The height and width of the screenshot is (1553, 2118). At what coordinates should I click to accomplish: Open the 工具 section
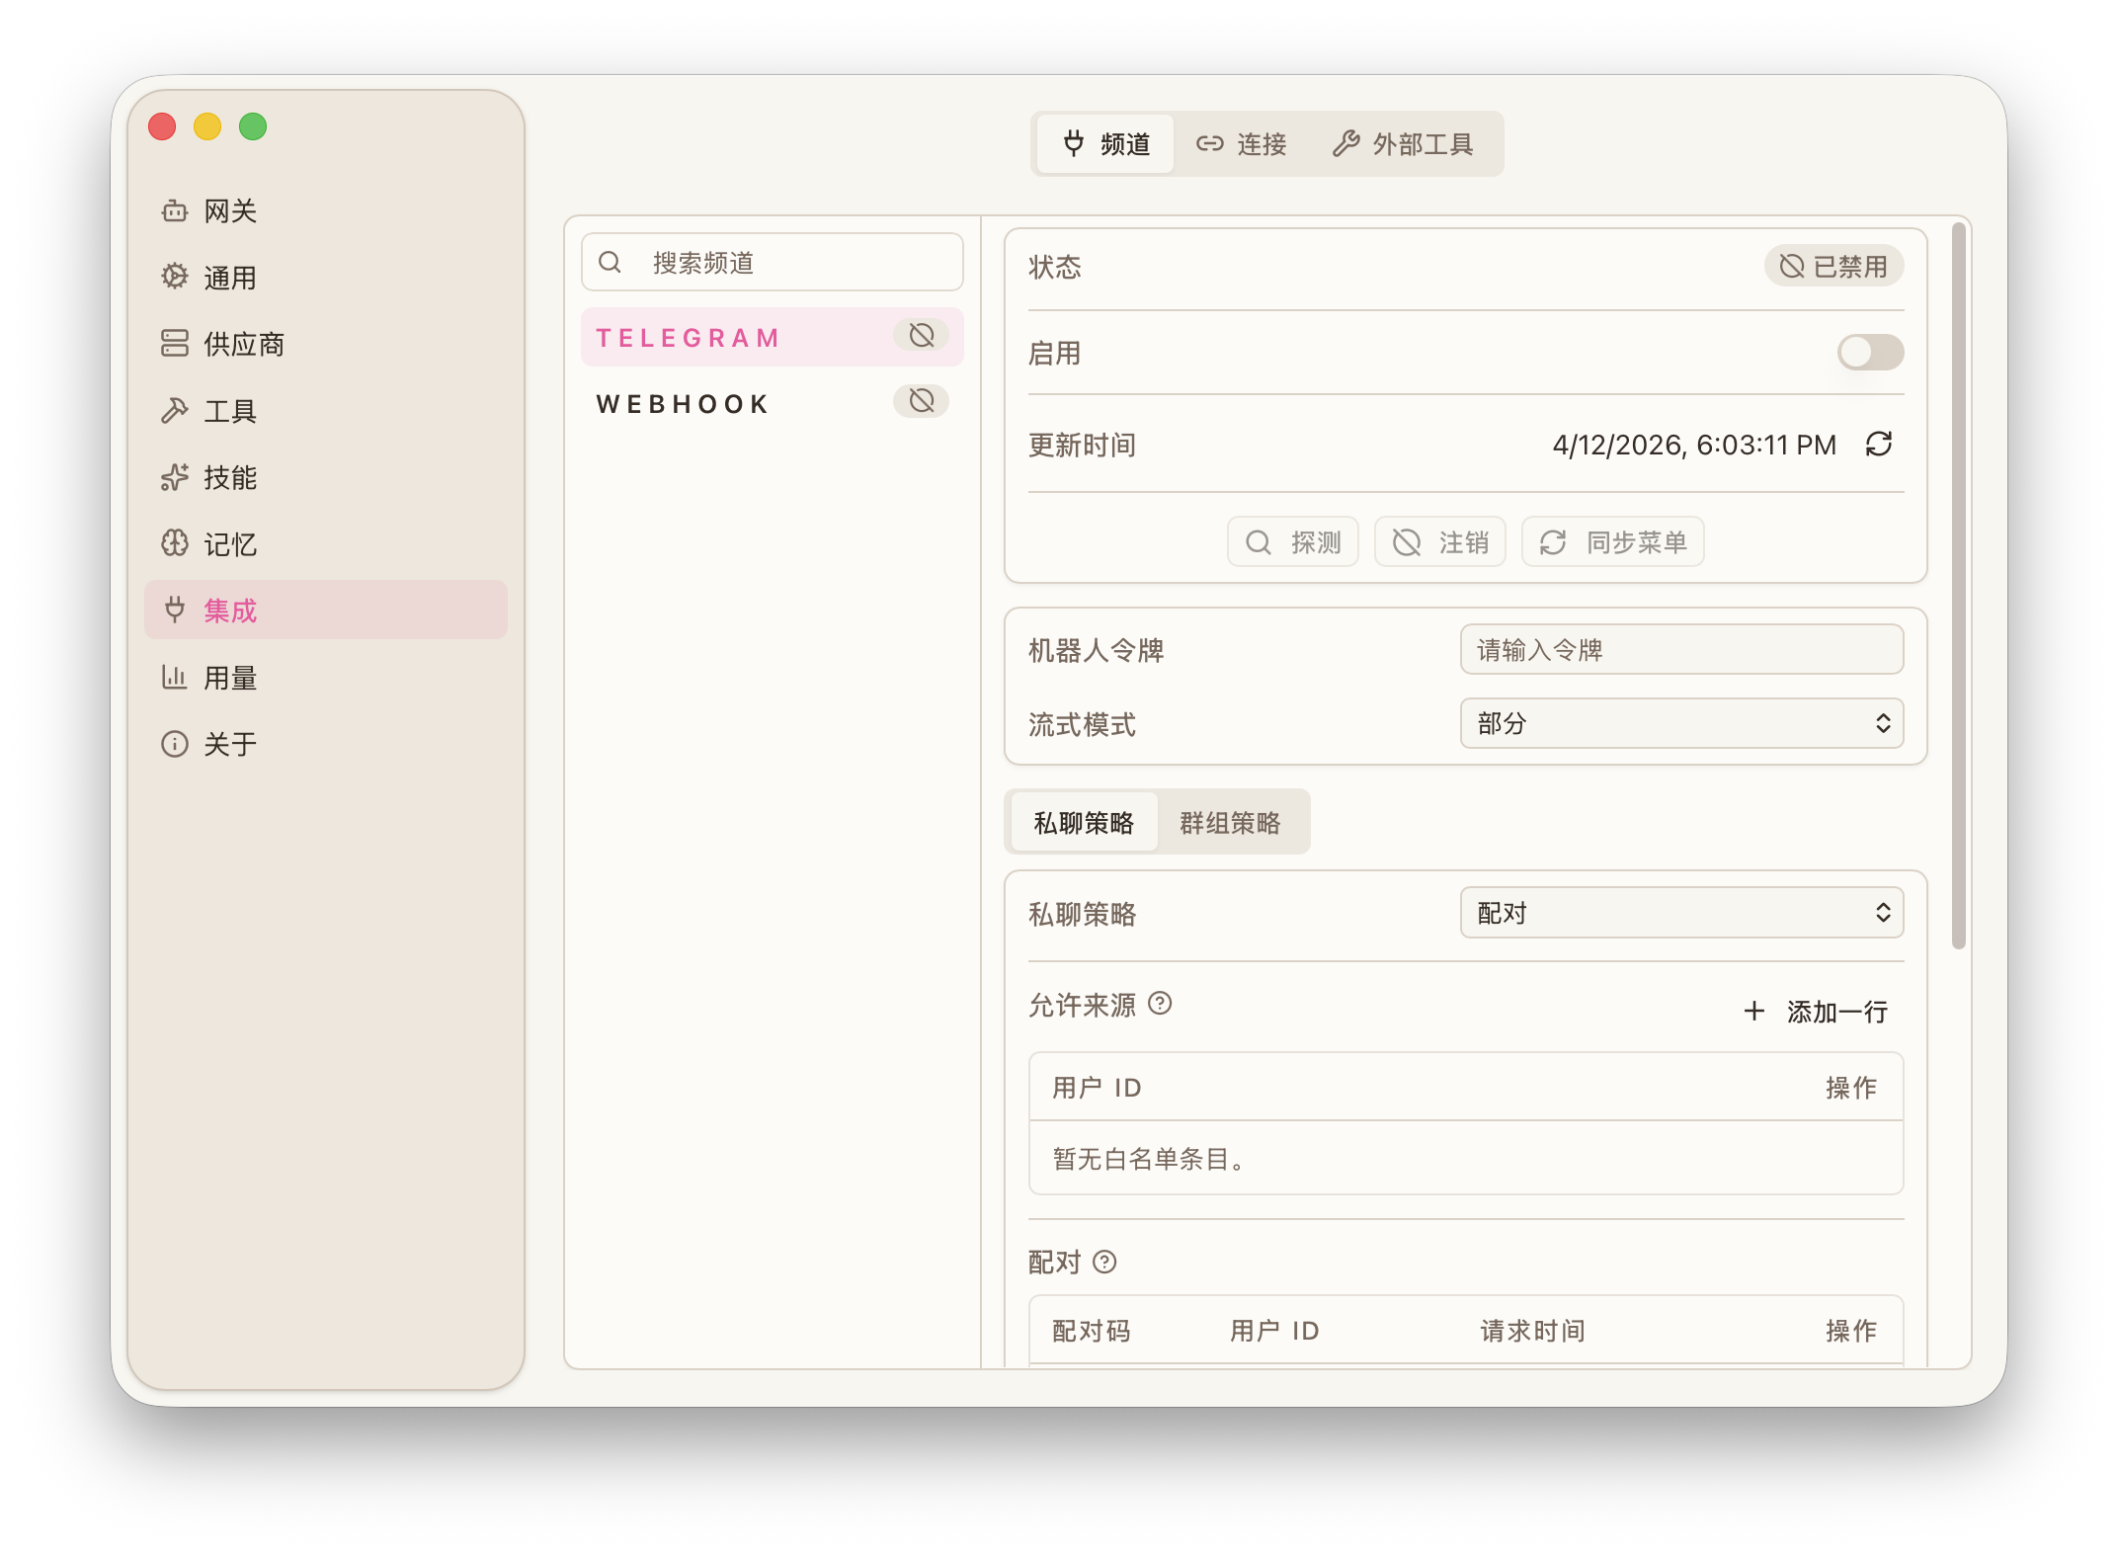[230, 411]
